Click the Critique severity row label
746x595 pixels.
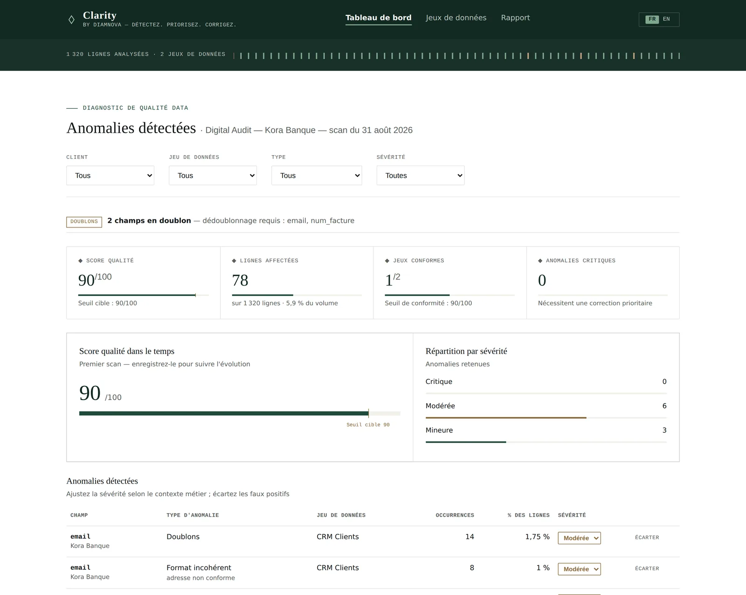439,382
